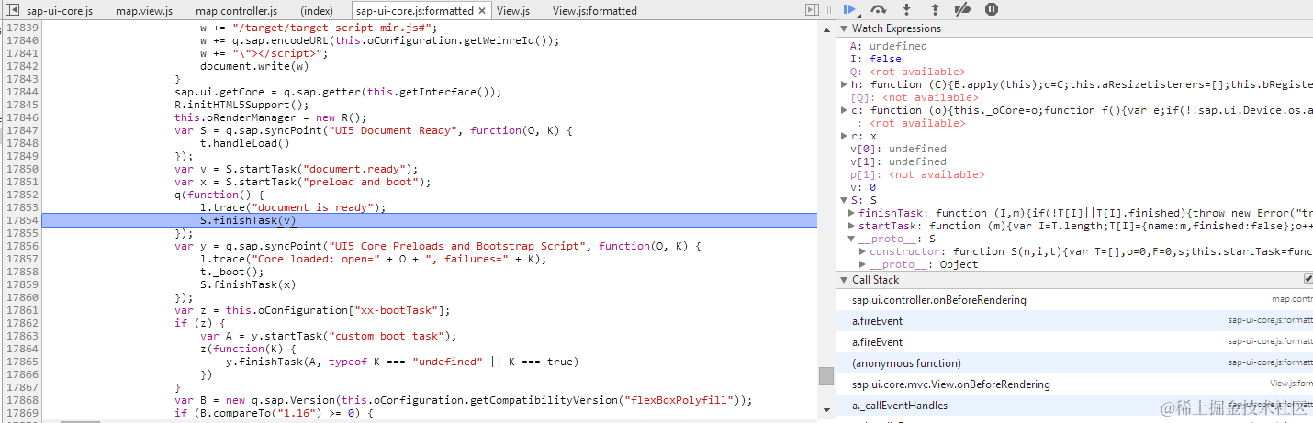Deactivate all breakpoints
Image resolution: width=1313 pixels, height=423 pixels.
pyautogui.click(x=962, y=9)
